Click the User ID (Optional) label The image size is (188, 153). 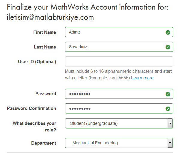coord(37,62)
